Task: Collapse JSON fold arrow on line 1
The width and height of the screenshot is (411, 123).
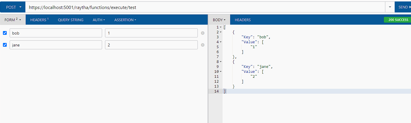Action: click(221, 27)
